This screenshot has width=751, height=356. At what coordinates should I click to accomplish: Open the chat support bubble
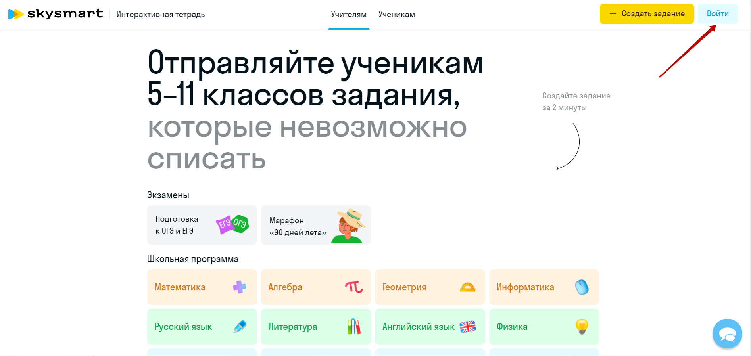727,334
